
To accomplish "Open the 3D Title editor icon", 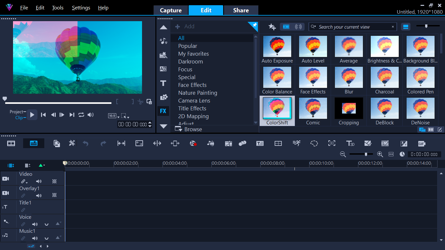I will tap(350, 144).
